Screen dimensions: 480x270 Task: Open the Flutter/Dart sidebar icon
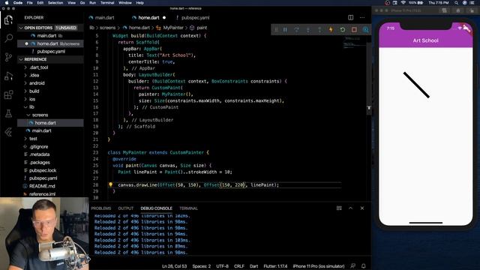pos(8,132)
